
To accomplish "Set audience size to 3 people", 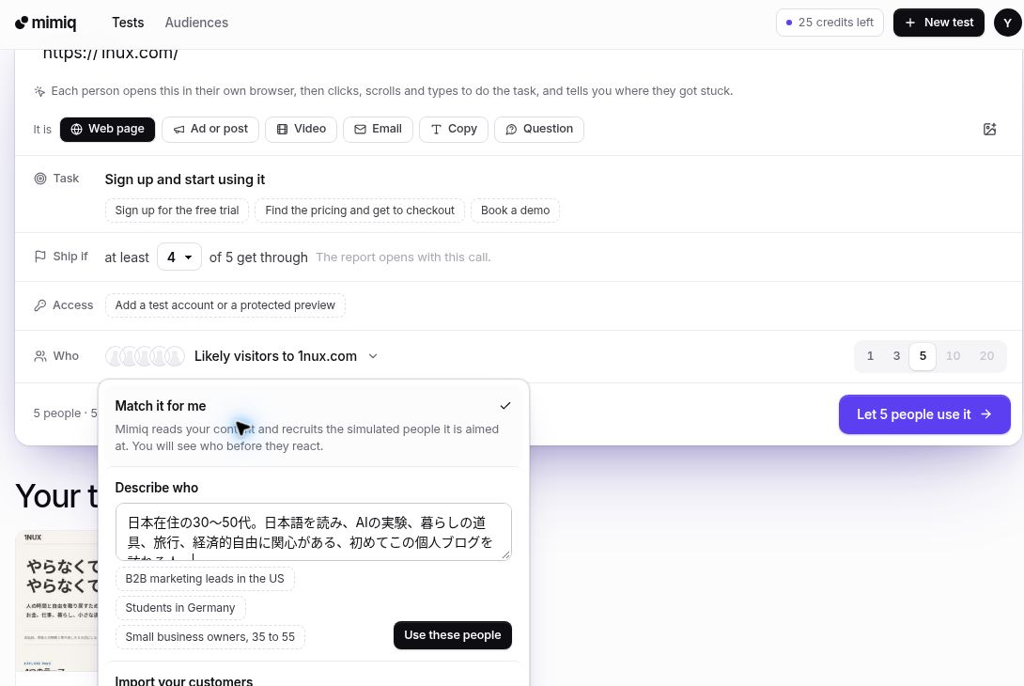I will pos(896,356).
